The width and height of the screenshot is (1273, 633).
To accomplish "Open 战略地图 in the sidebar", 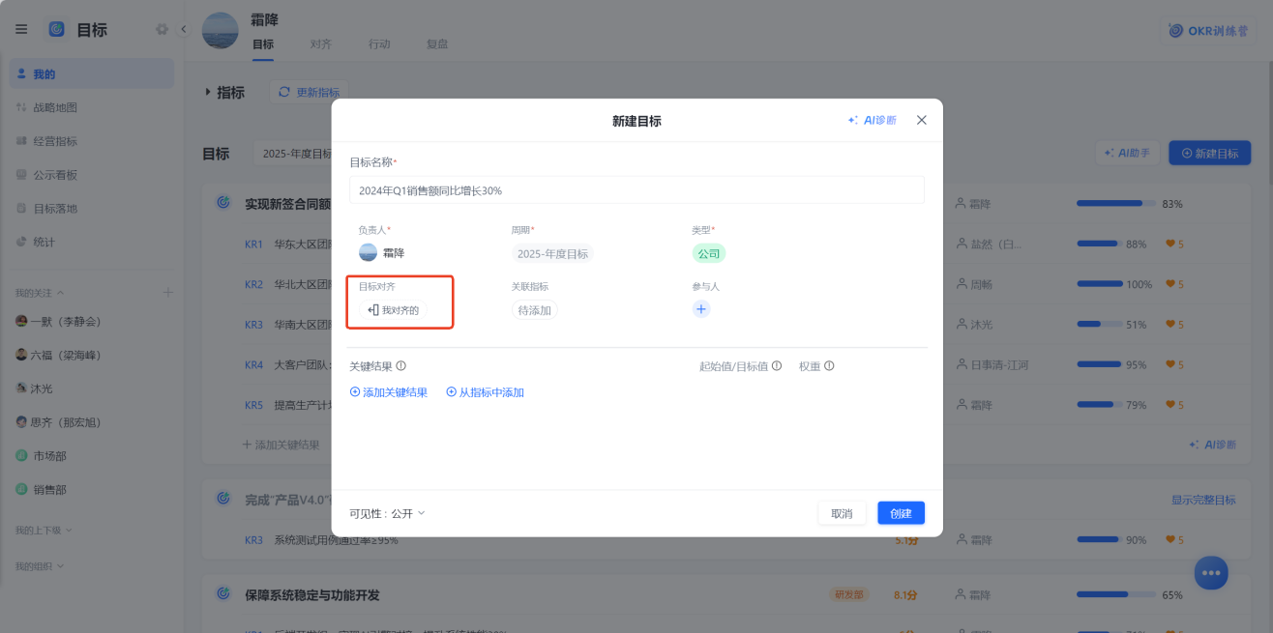I will 92,107.
